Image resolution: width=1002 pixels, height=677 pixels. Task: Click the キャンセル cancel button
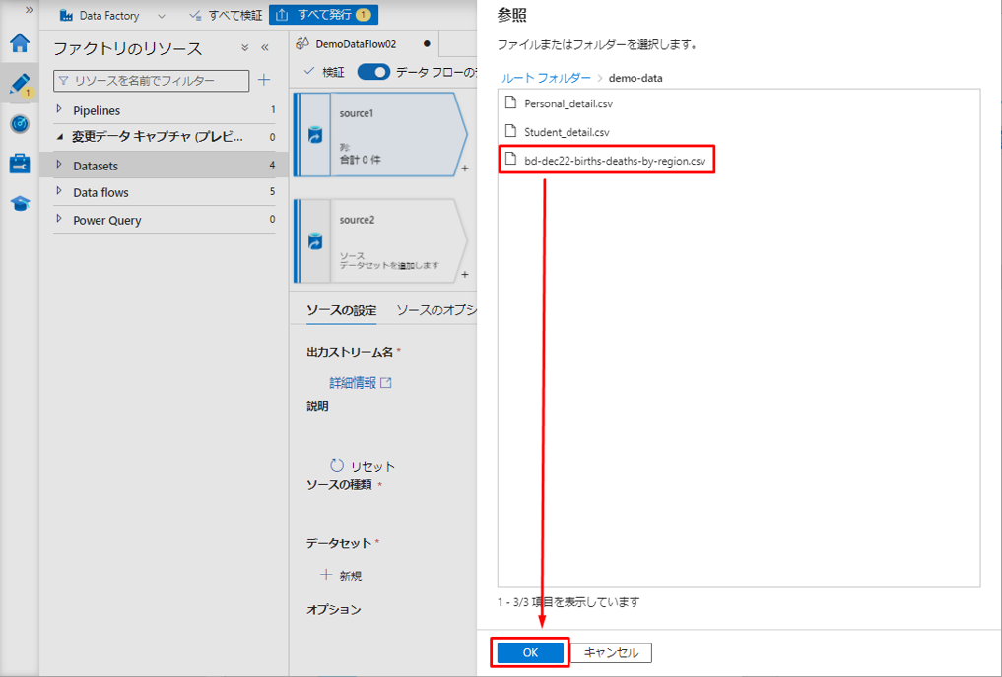click(x=612, y=652)
